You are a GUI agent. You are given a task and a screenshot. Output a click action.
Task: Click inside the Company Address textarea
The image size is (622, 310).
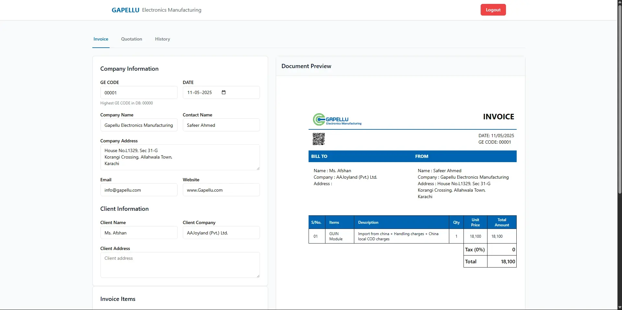tap(180, 157)
